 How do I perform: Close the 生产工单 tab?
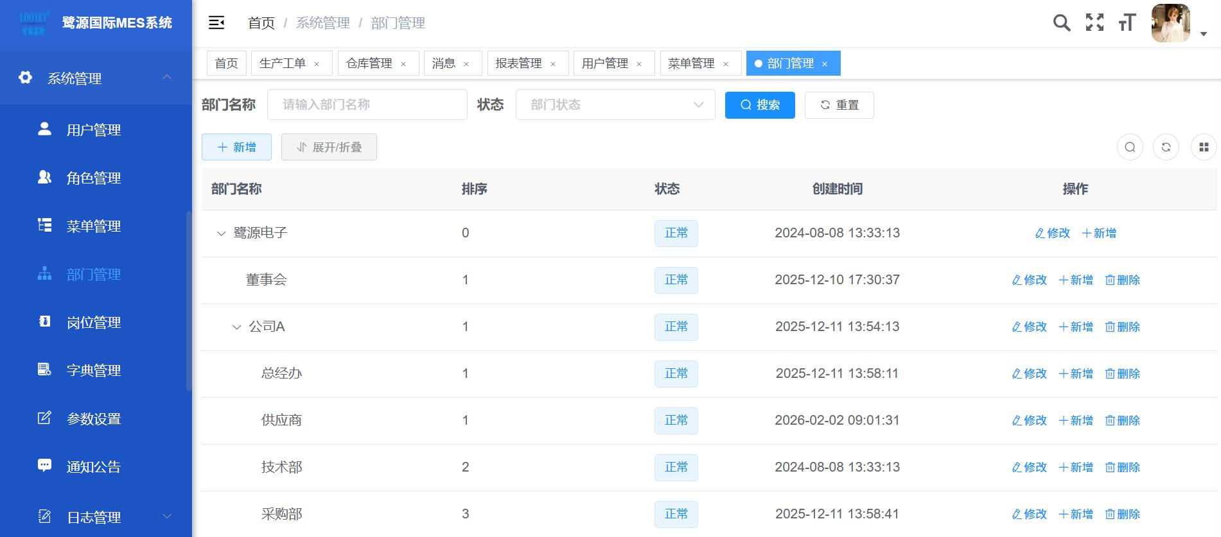317,64
